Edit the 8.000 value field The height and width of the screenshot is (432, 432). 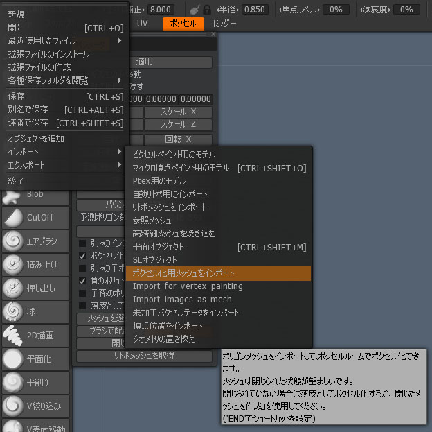tap(161, 10)
